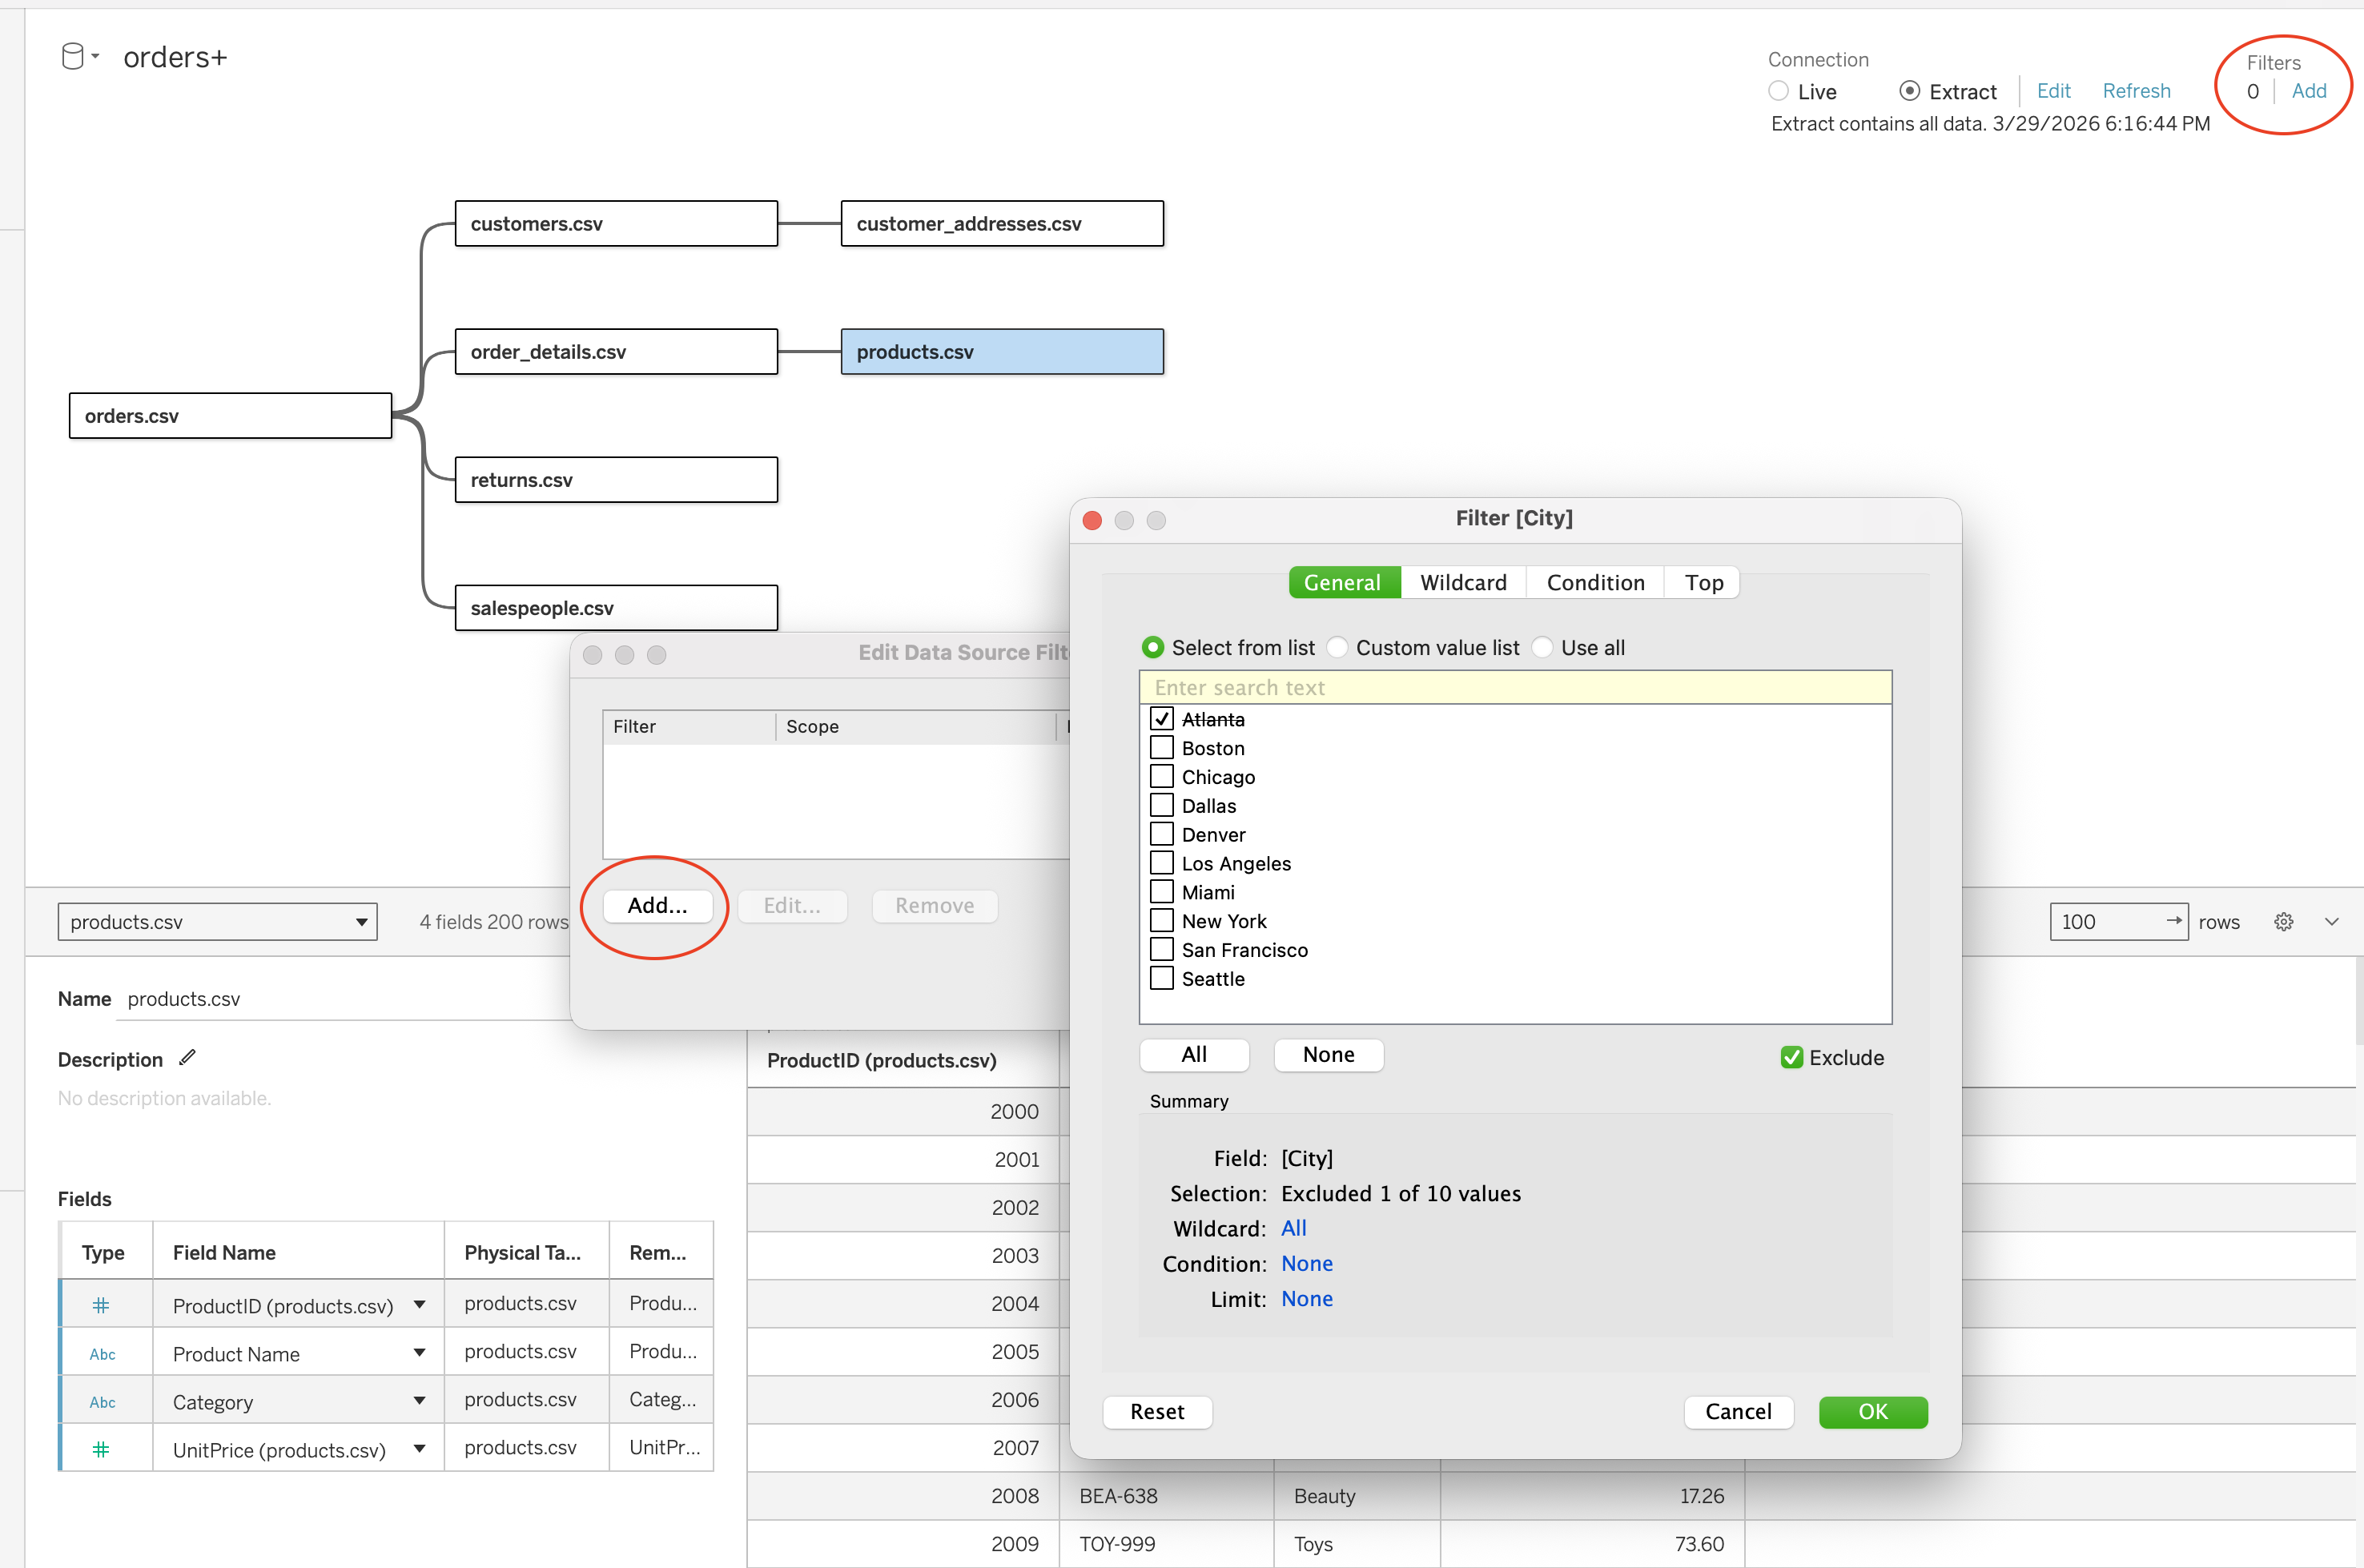Collapse preview pane chevron near settings gear
The height and width of the screenshot is (1568, 2364).
[2331, 922]
